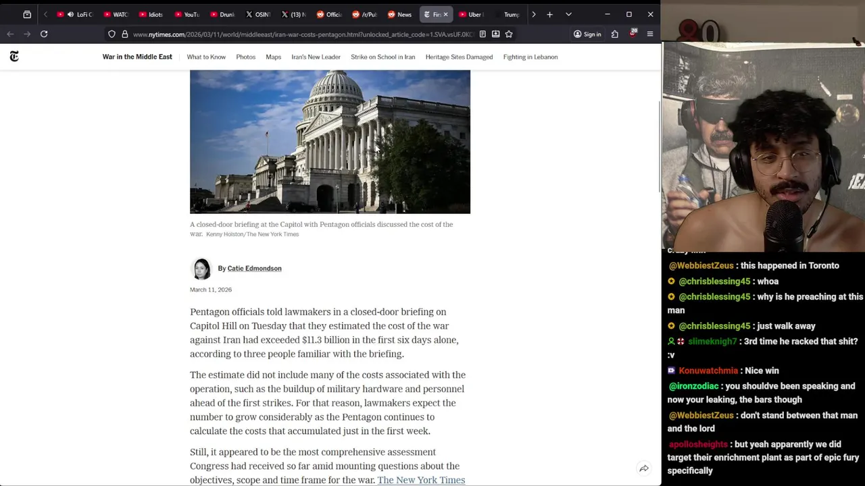Click the Firefox Sign in button
The height and width of the screenshot is (486, 865).
(587, 34)
